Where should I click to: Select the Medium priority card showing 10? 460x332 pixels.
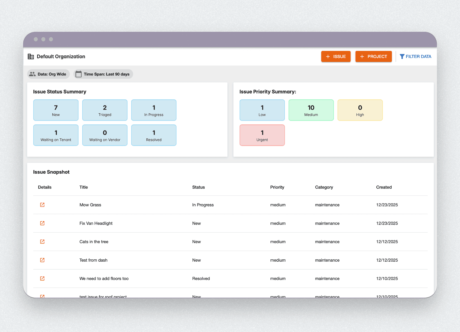[x=311, y=110]
